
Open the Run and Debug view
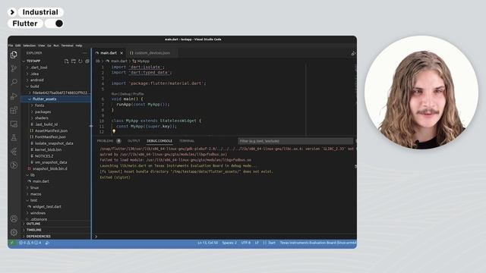pyautogui.click(x=14, y=96)
